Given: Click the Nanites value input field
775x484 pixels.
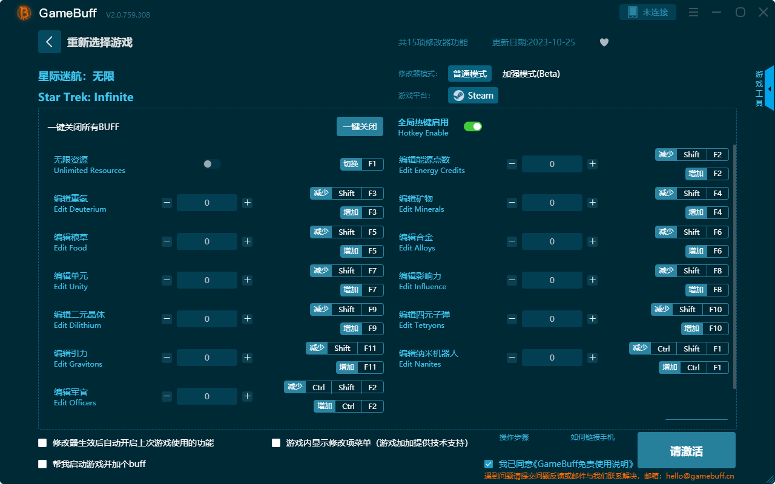Looking at the screenshot, I should click(x=552, y=358).
